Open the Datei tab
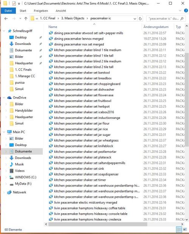The width and height of the screenshot is (189, 234). click(x=8, y=11)
